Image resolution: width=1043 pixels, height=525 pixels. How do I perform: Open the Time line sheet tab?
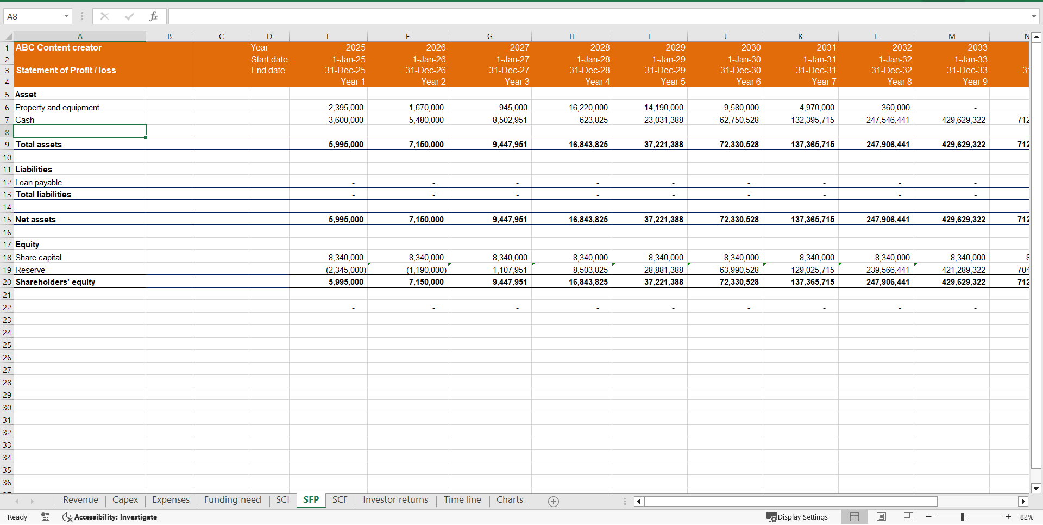(x=462, y=500)
